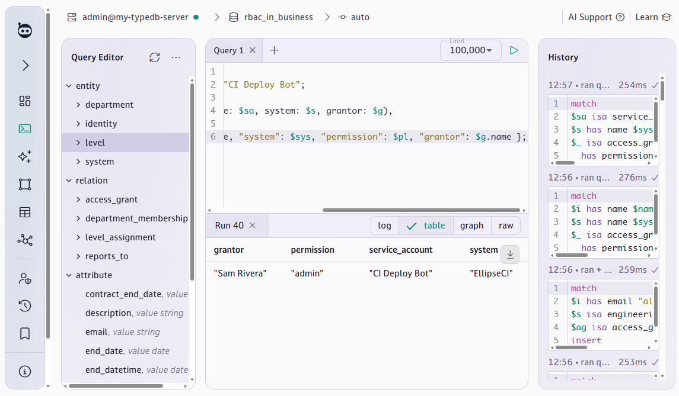Click the schema tree horizontal scrollbar

pos(116,386)
